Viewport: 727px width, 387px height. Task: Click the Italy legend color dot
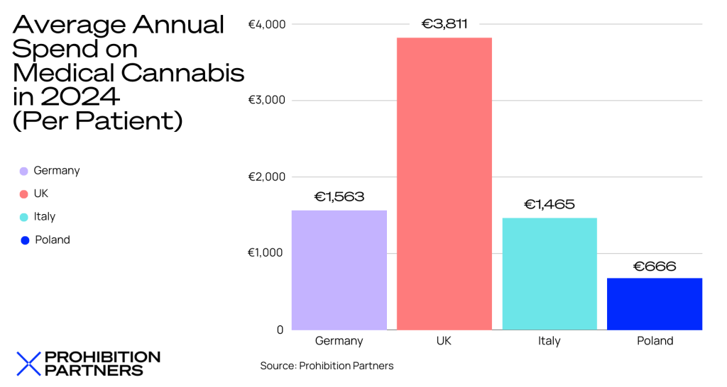coord(24,217)
